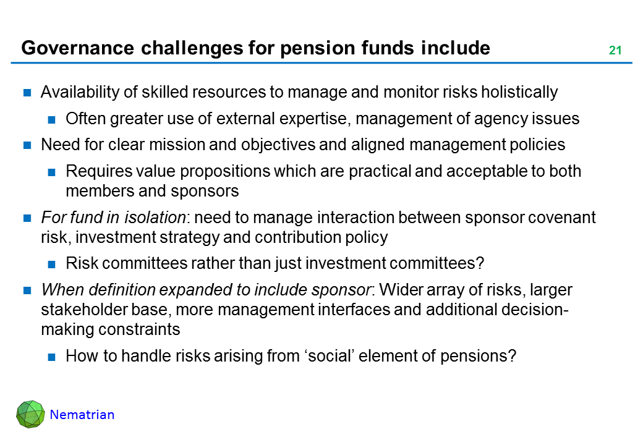Viewport: 643px width, 445px height.
Task: Click the sub-bullet marker beside 'Requires value propositions'
Action: (52, 172)
